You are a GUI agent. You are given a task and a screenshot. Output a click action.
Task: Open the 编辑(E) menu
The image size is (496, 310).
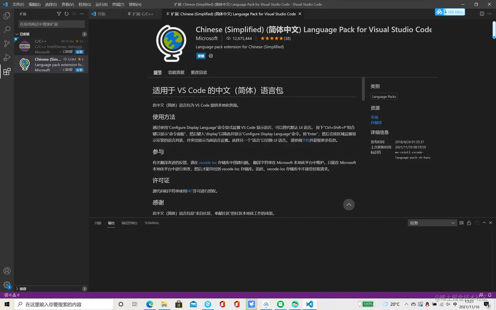click(34, 4)
